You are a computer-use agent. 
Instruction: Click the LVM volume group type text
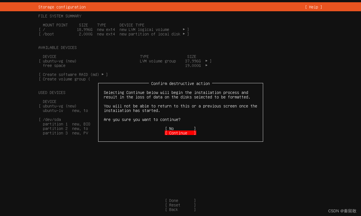click(158, 61)
